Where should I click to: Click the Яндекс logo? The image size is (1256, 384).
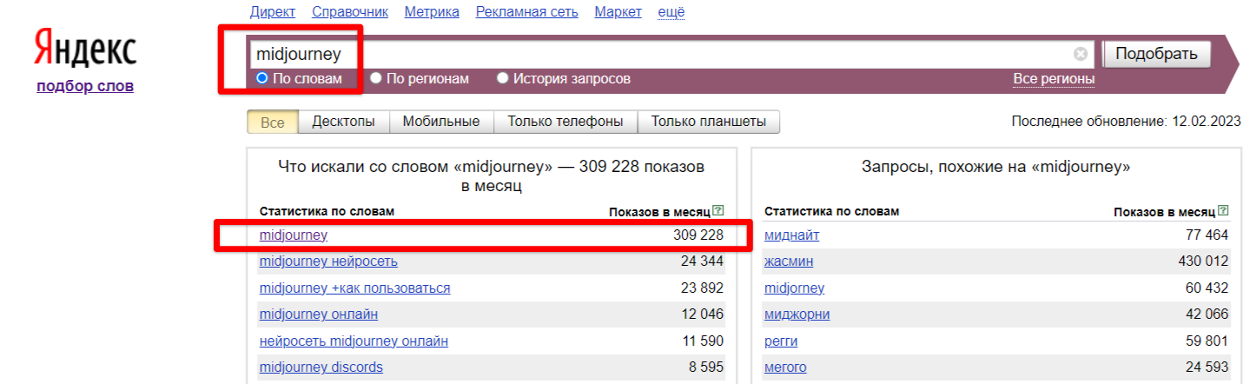[x=85, y=49]
